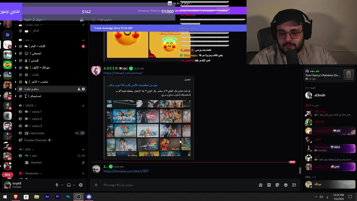This screenshot has width=357, height=201.
Task: Open Photoshop from taskbar
Action: point(68,197)
